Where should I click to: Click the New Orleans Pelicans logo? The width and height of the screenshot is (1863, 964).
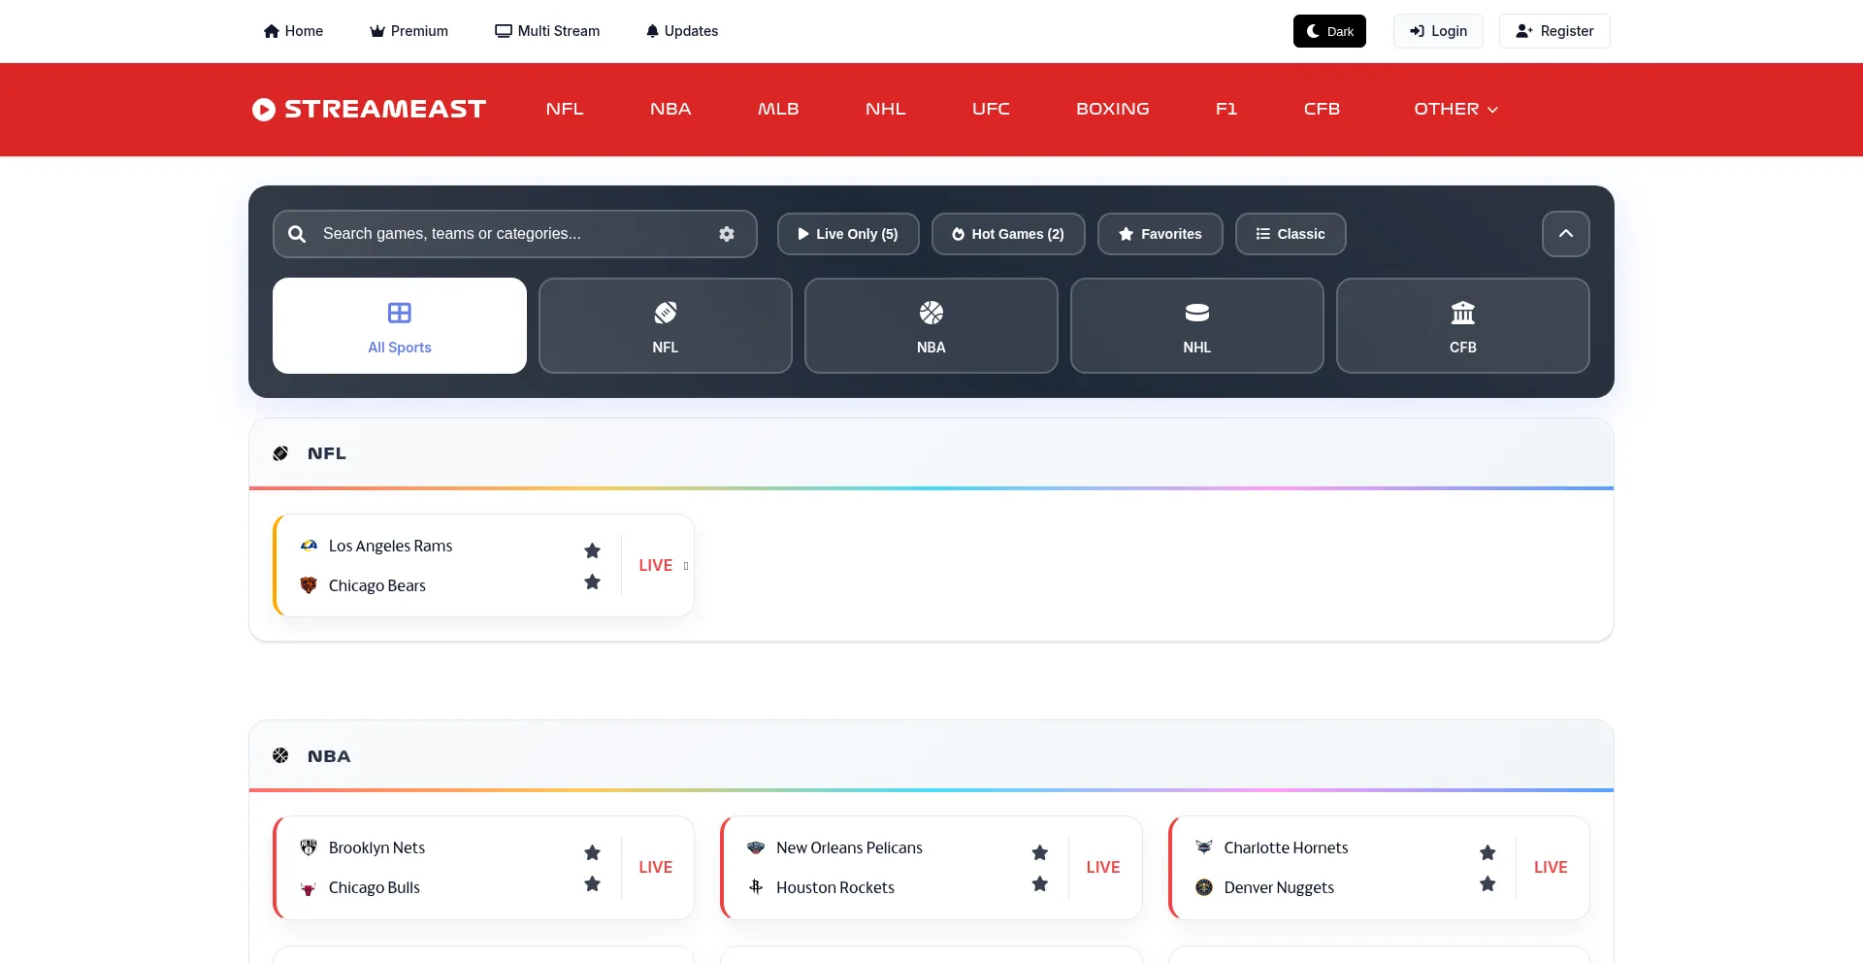(756, 848)
